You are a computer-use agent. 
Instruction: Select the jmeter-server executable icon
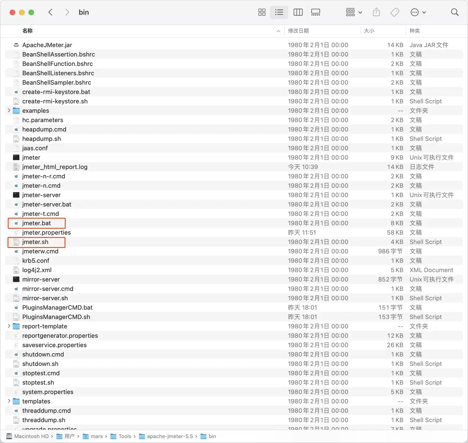pos(16,195)
